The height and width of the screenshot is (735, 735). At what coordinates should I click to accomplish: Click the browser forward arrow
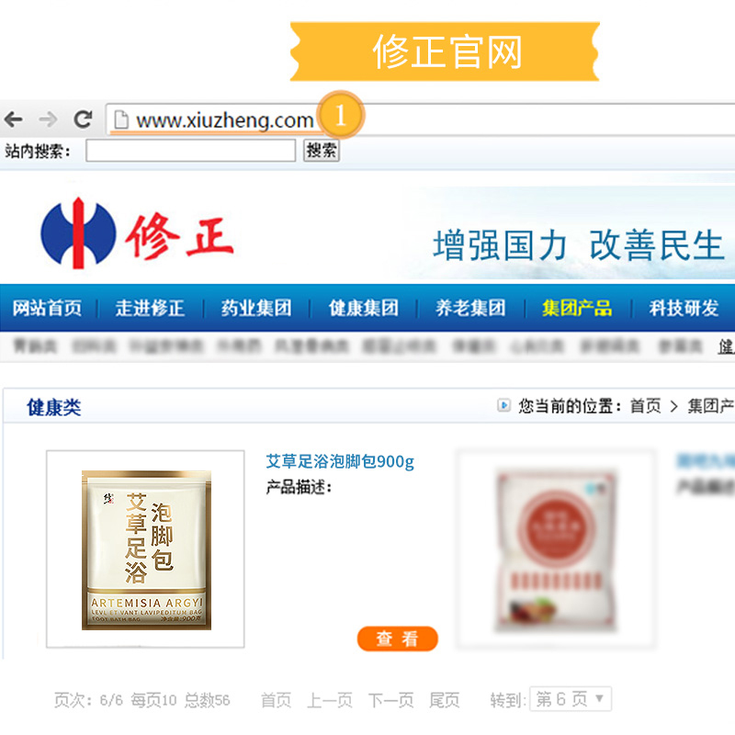(x=49, y=119)
